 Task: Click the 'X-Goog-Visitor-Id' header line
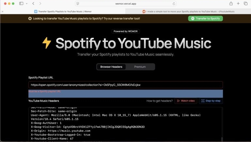88,127
